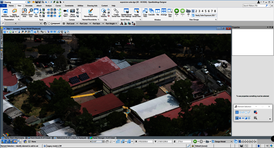Image resolution: width=274 pixels, height=148 pixels.
Task: Arrange the view windows
Action: click(164, 12)
